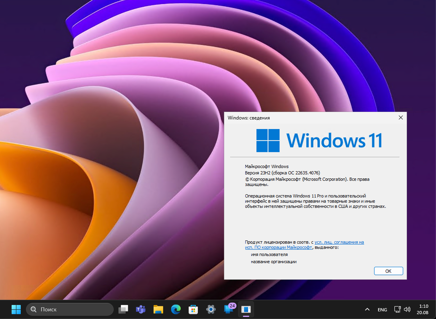Launch Microsoft Teams
This screenshot has width=436, height=319.
coord(141,309)
